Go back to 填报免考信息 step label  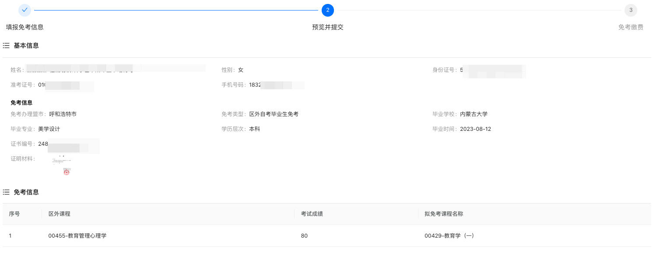[x=25, y=27]
